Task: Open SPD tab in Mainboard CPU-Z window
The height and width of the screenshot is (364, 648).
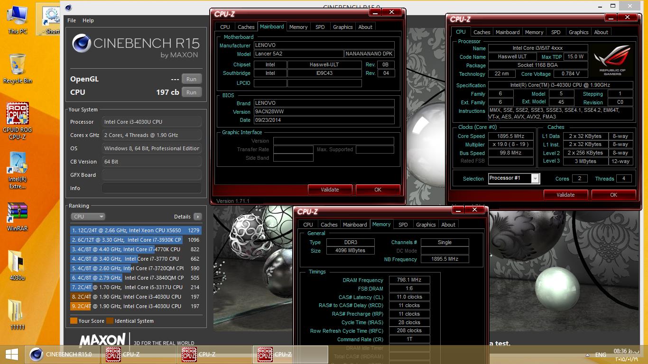Action: point(320,27)
